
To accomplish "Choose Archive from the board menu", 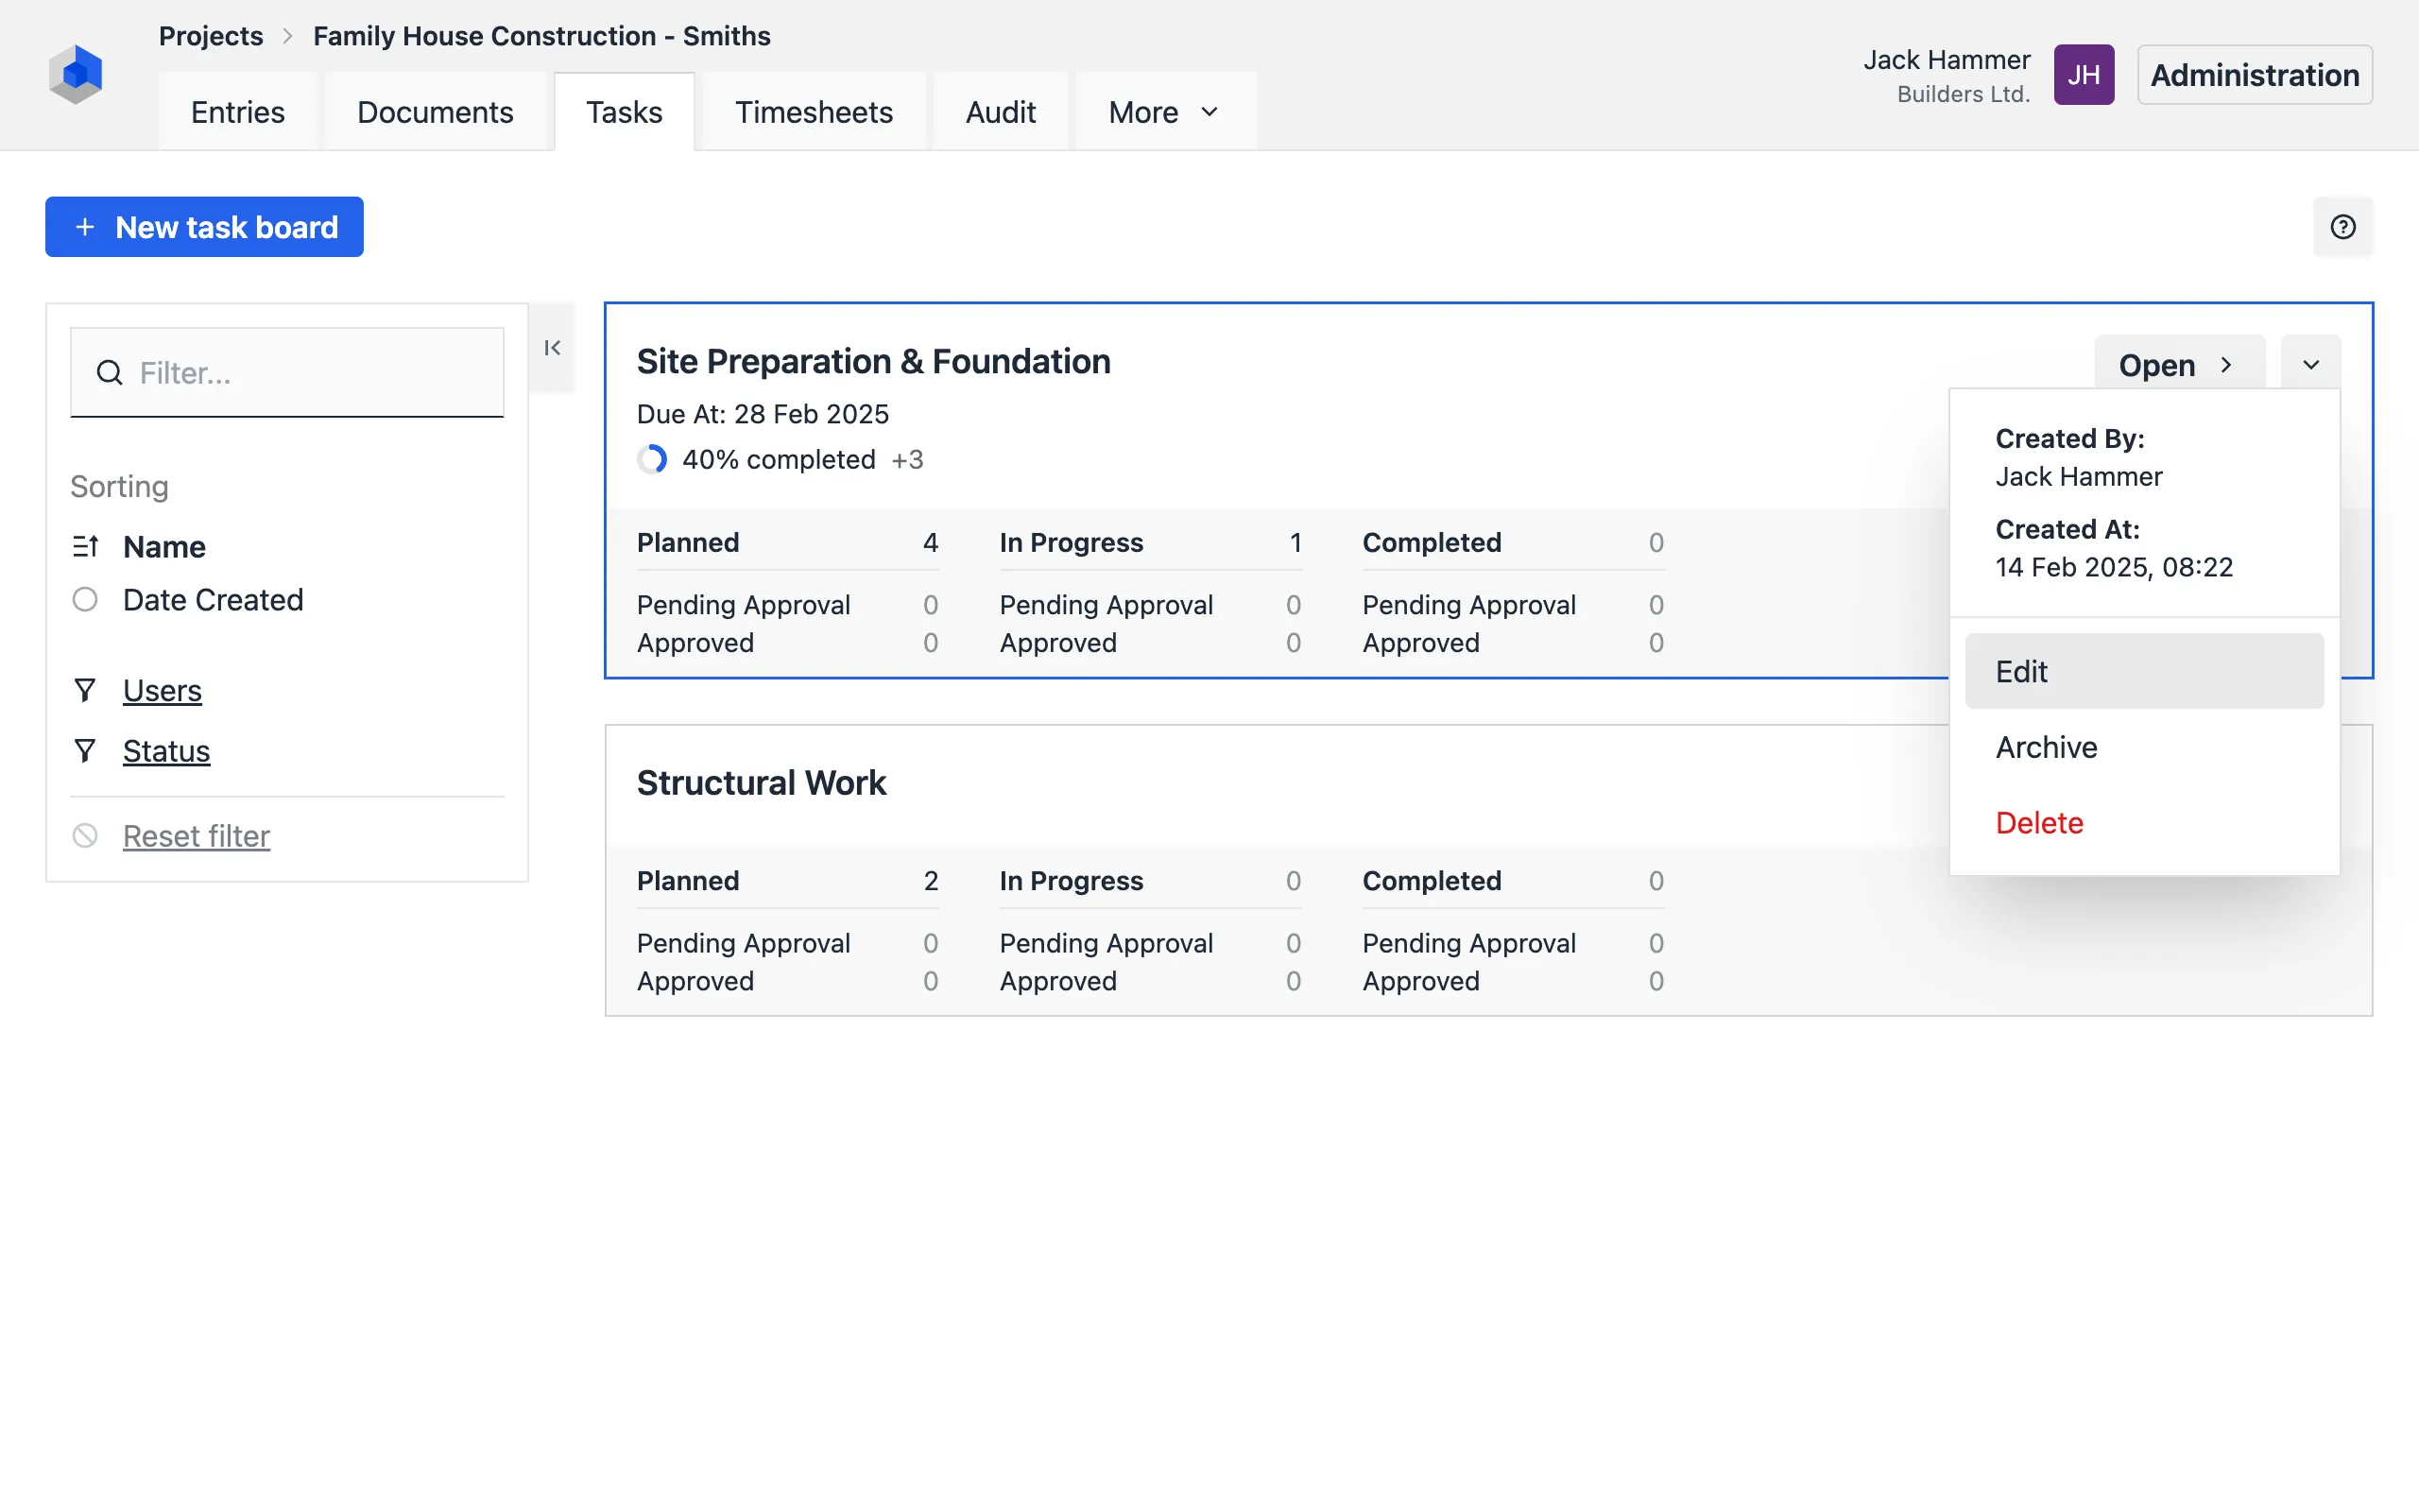I will point(2144,747).
